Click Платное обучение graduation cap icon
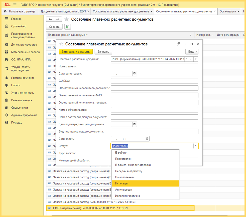The image size is (246, 217). click(6, 78)
